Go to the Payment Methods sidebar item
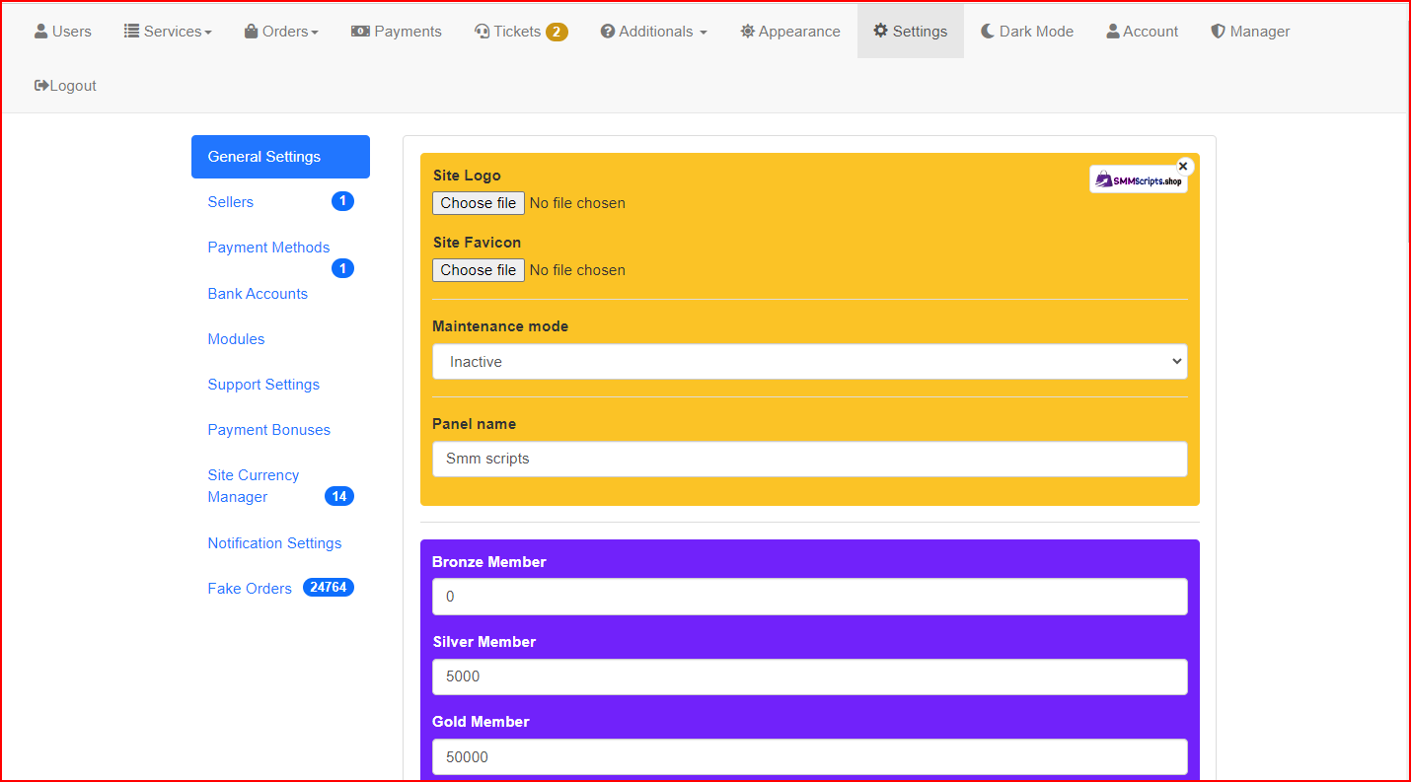1411x782 pixels. coord(268,248)
